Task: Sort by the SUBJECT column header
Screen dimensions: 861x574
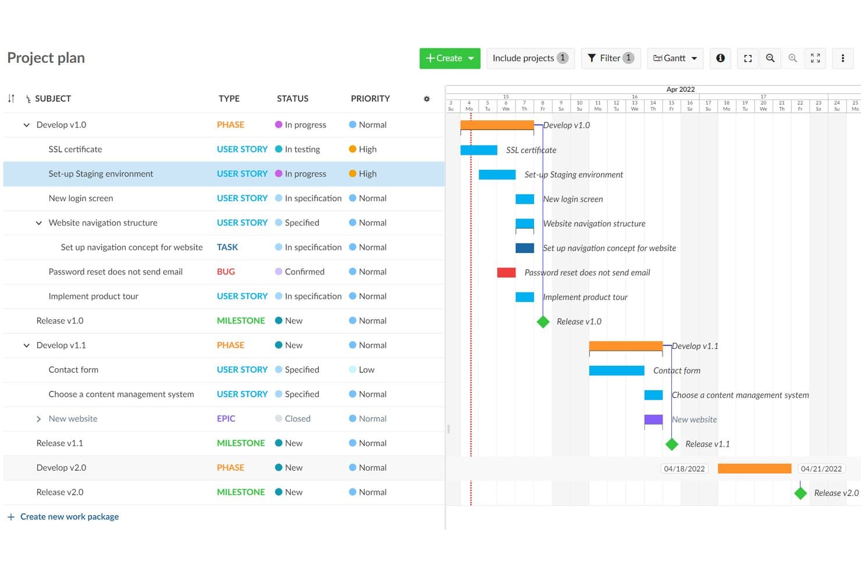Action: (x=53, y=99)
